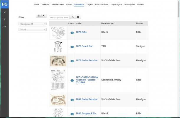Open the YouTube channel from sidebar
Viewport: 180px width, 118px height.
click(5, 26)
